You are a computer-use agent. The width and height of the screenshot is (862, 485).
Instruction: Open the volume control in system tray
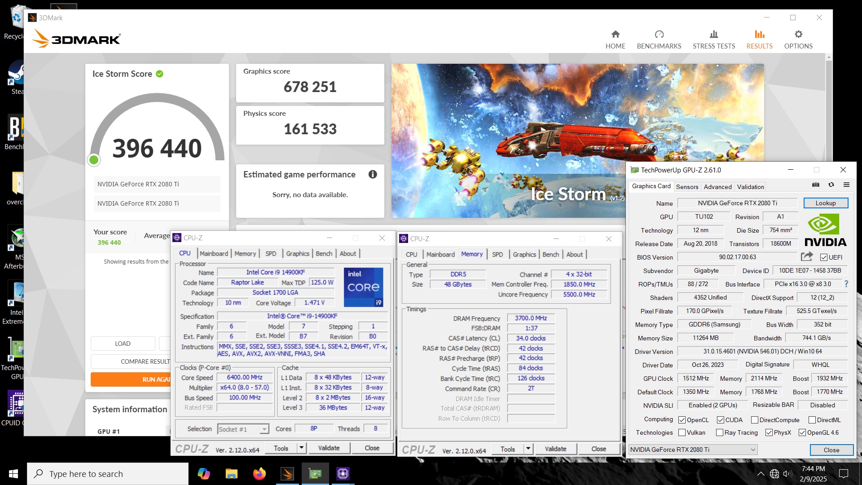coord(787,474)
